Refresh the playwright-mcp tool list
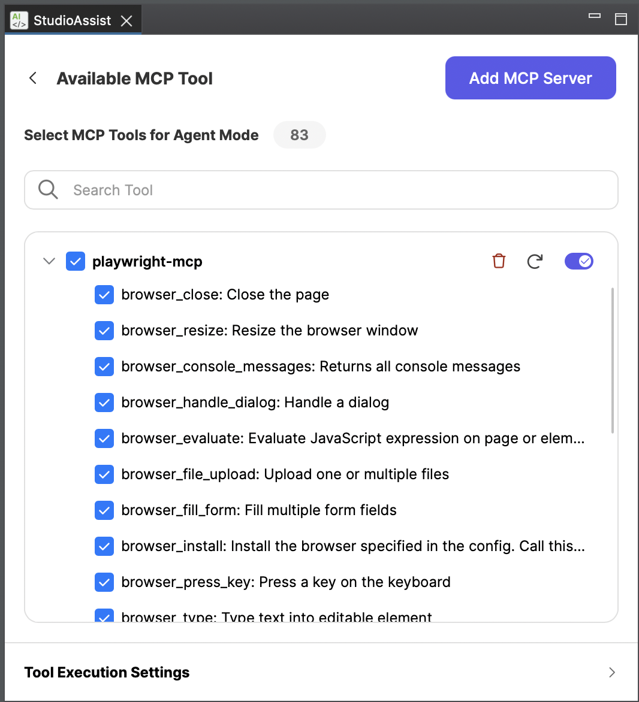Image resolution: width=639 pixels, height=702 pixels. (535, 261)
